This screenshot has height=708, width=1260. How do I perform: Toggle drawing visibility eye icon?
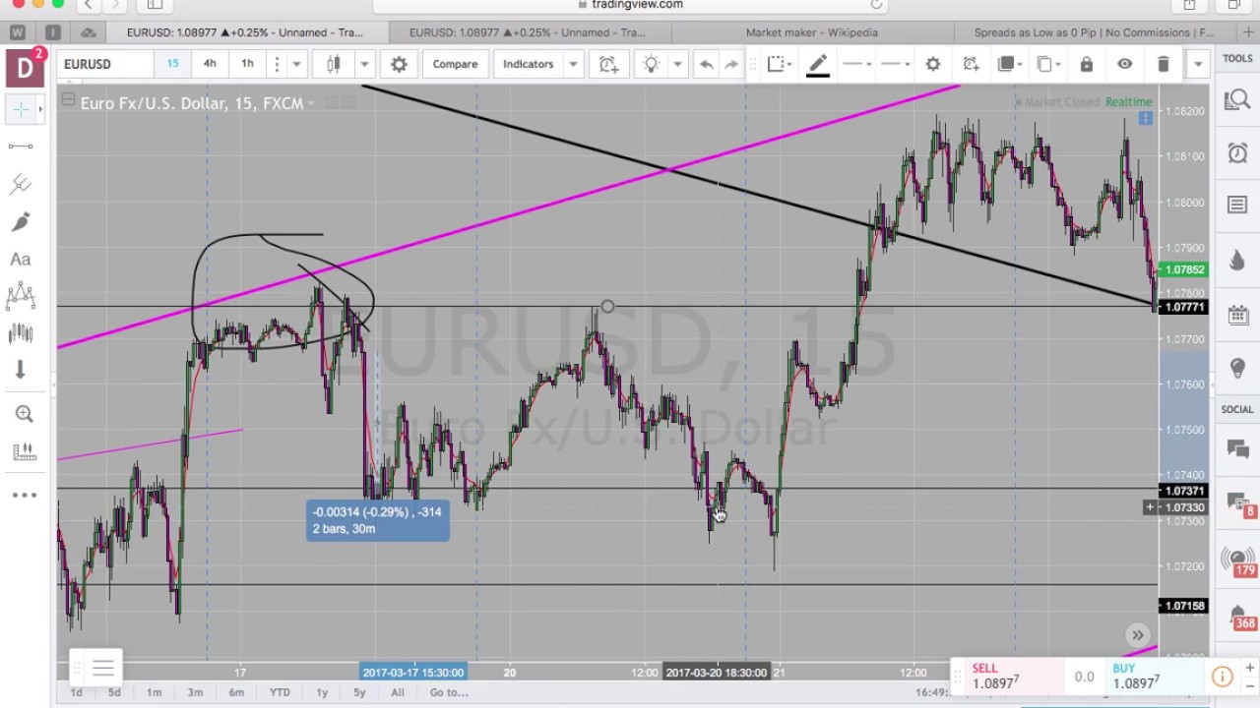(x=1124, y=64)
